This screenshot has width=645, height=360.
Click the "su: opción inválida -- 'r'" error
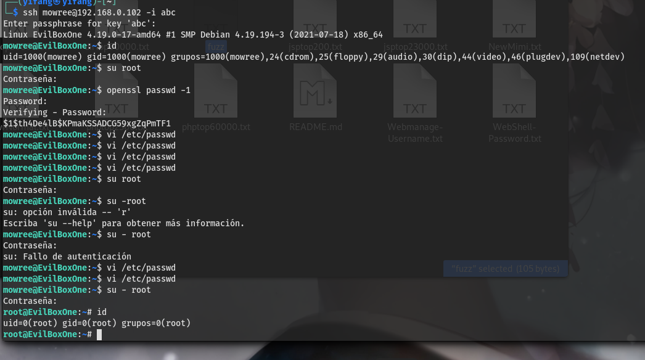tap(67, 212)
